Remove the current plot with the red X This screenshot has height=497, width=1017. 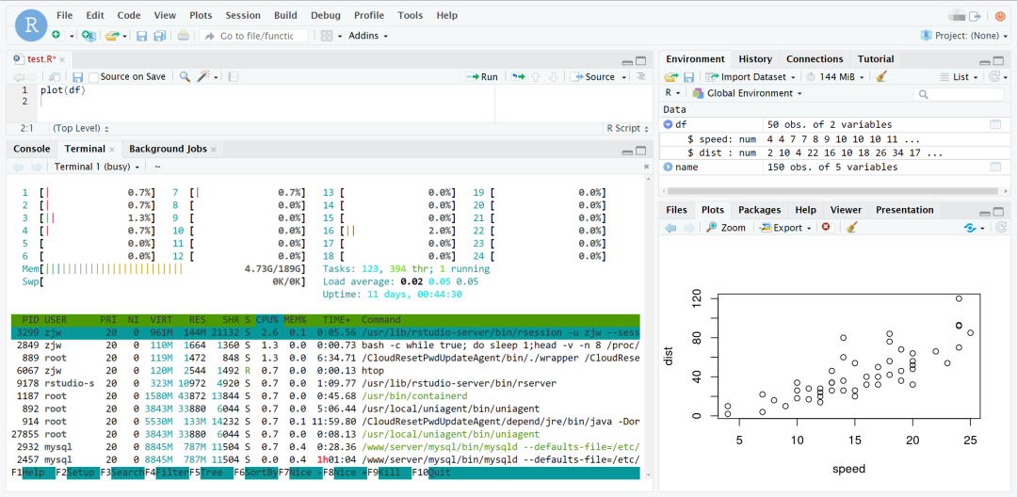pos(826,228)
